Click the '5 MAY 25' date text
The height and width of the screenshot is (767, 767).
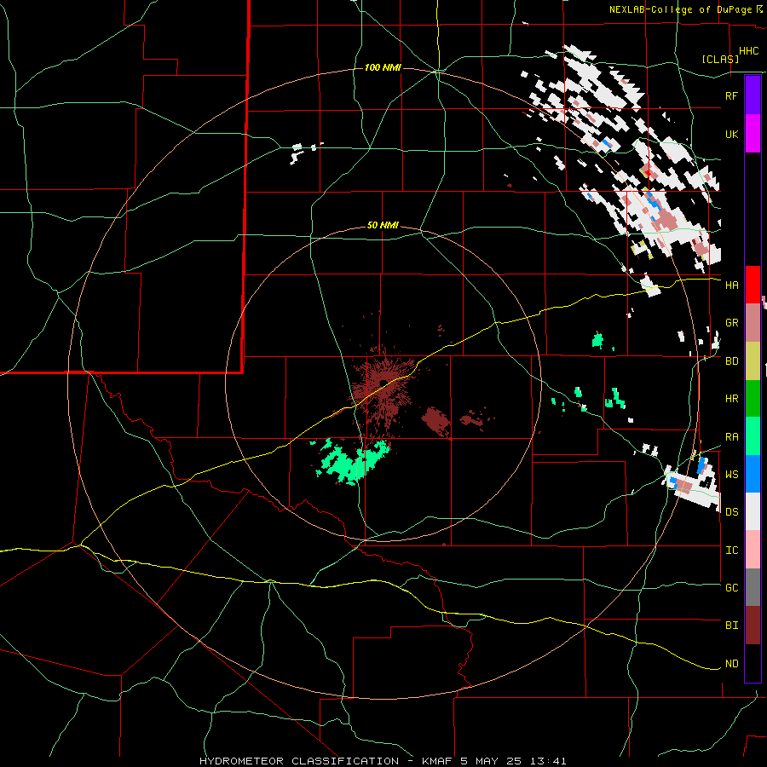coord(491,761)
